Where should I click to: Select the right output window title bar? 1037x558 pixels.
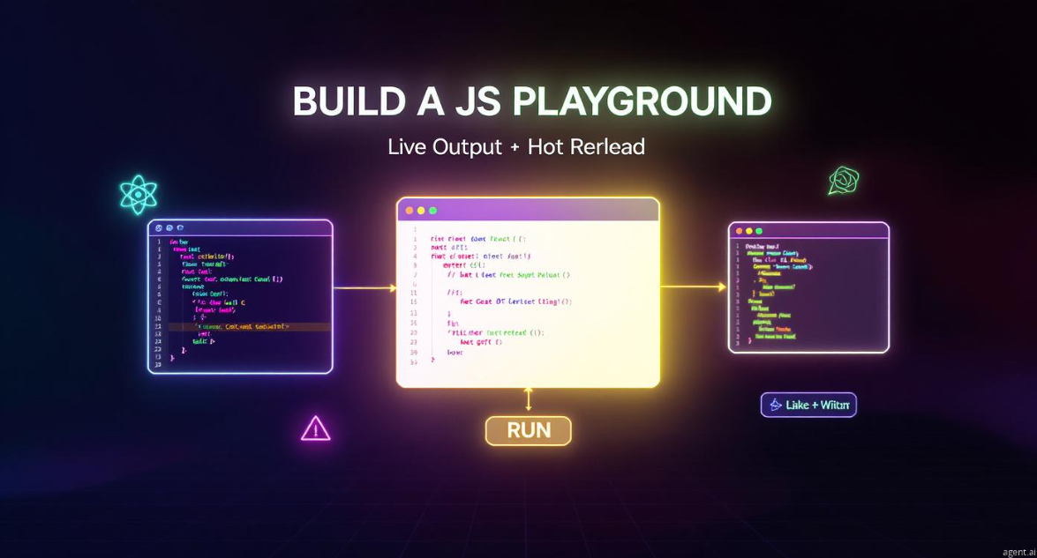(809, 231)
